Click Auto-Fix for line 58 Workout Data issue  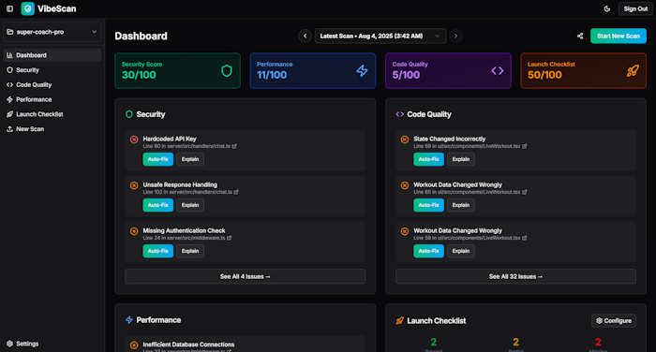click(x=428, y=251)
